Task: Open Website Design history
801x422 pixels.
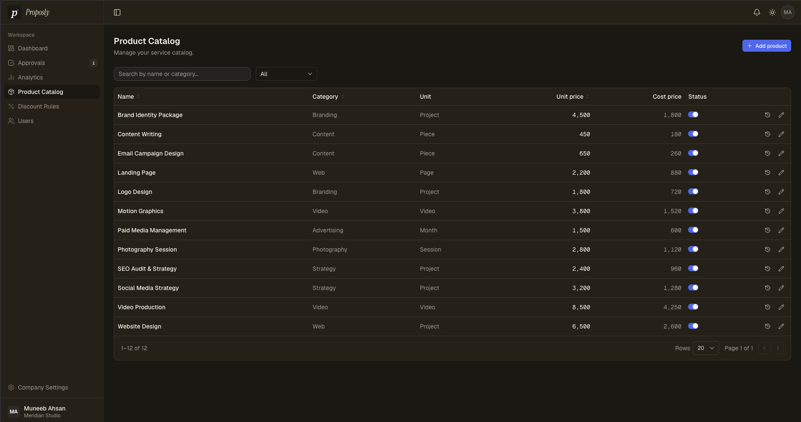Action: click(x=768, y=326)
